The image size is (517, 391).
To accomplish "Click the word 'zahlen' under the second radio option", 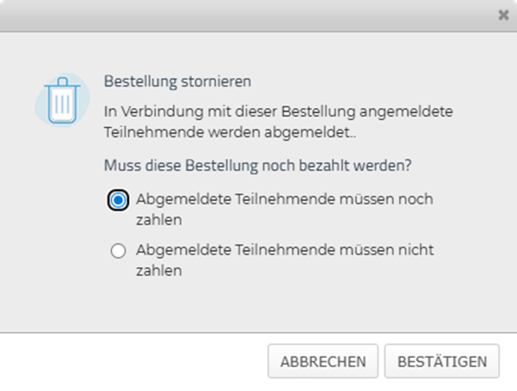I will (x=159, y=271).
